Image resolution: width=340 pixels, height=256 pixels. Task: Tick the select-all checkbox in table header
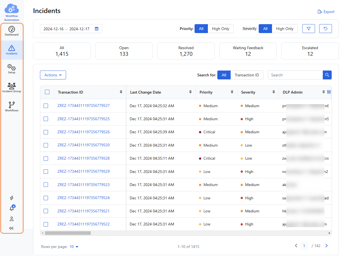(x=47, y=92)
